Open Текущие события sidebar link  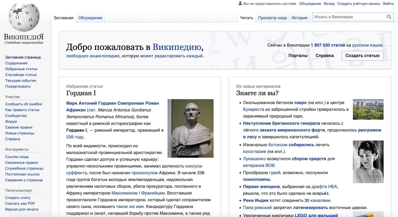pyautogui.click(x=21, y=81)
